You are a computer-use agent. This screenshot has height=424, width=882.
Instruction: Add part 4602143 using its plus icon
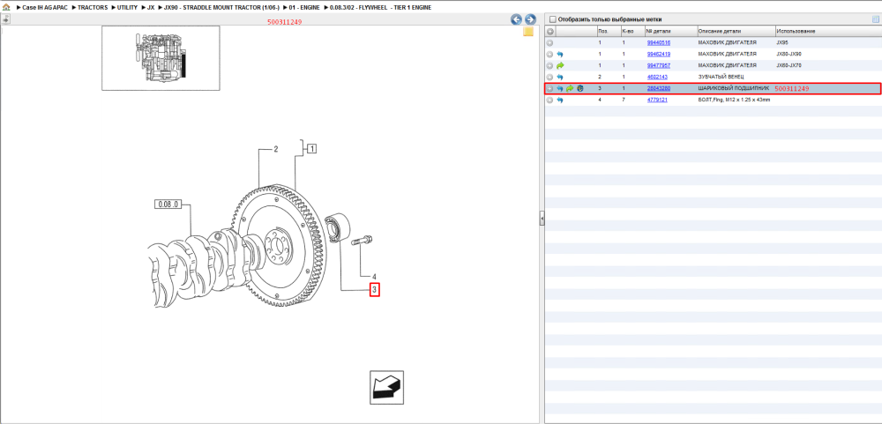(550, 77)
